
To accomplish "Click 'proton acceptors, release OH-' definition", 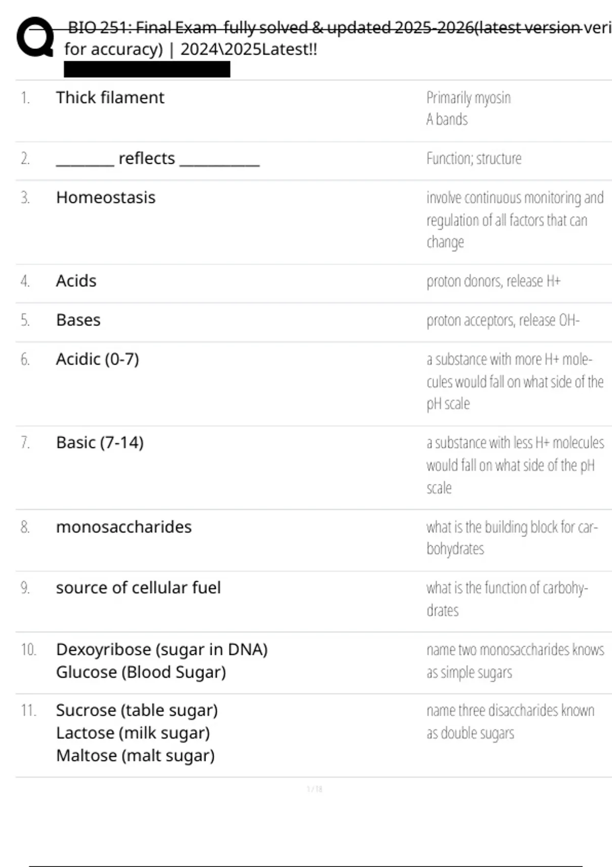I will point(503,320).
